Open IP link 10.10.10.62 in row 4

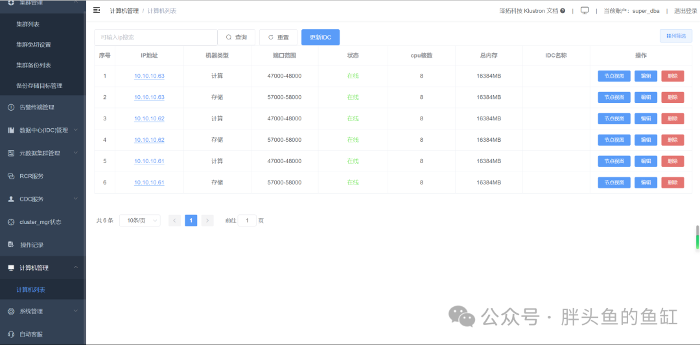coord(149,140)
